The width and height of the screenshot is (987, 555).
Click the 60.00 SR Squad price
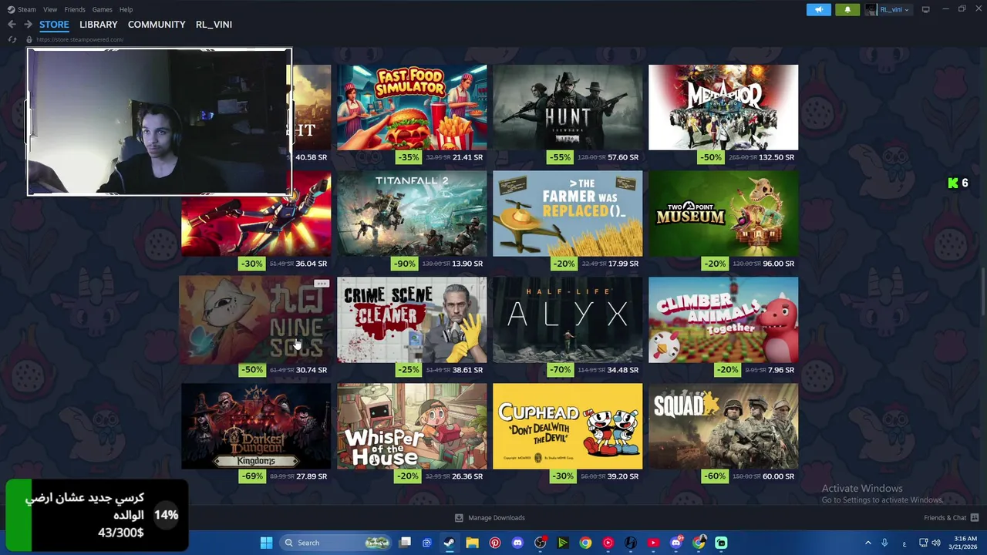point(778,476)
